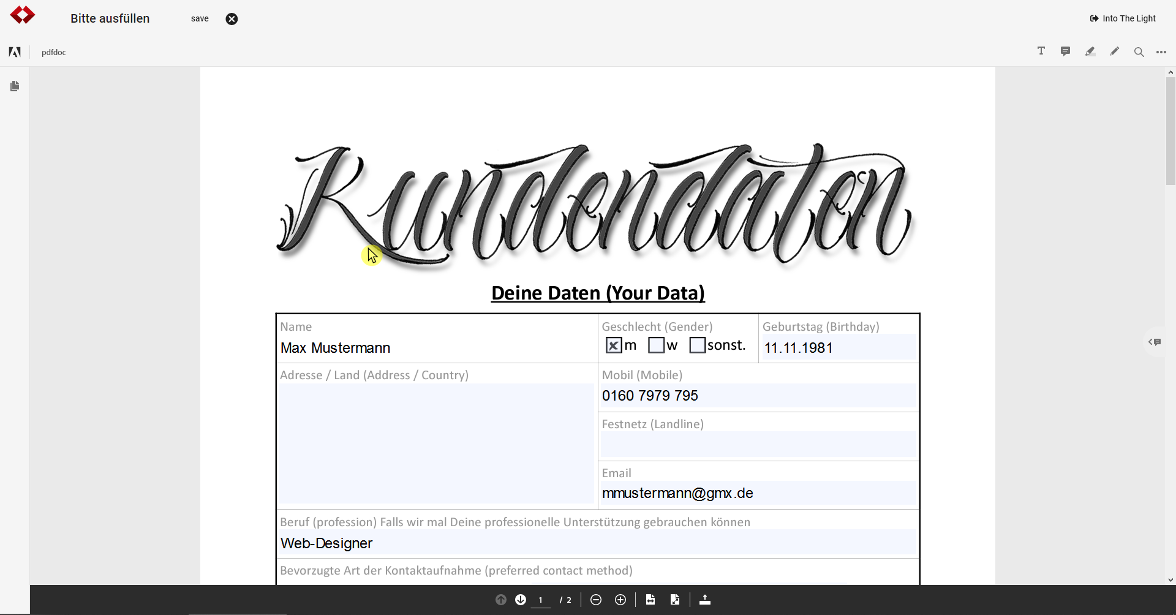Select the Comment note tool
Viewport: 1176px width, 615px height.
1066,51
